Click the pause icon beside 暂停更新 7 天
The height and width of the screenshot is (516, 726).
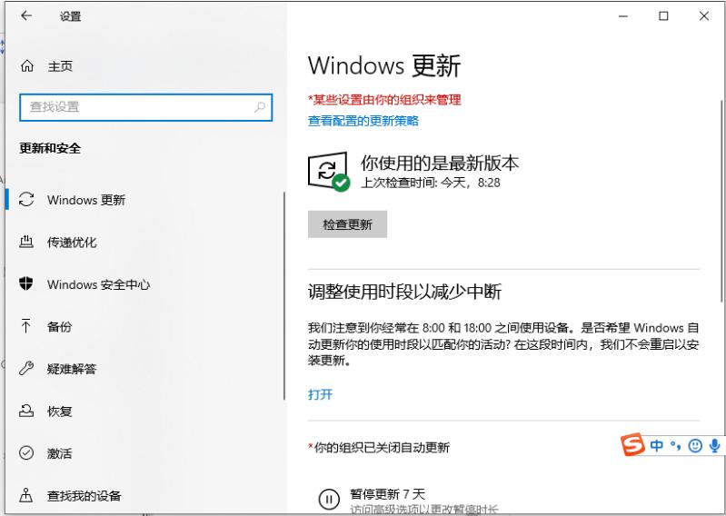pos(329,500)
